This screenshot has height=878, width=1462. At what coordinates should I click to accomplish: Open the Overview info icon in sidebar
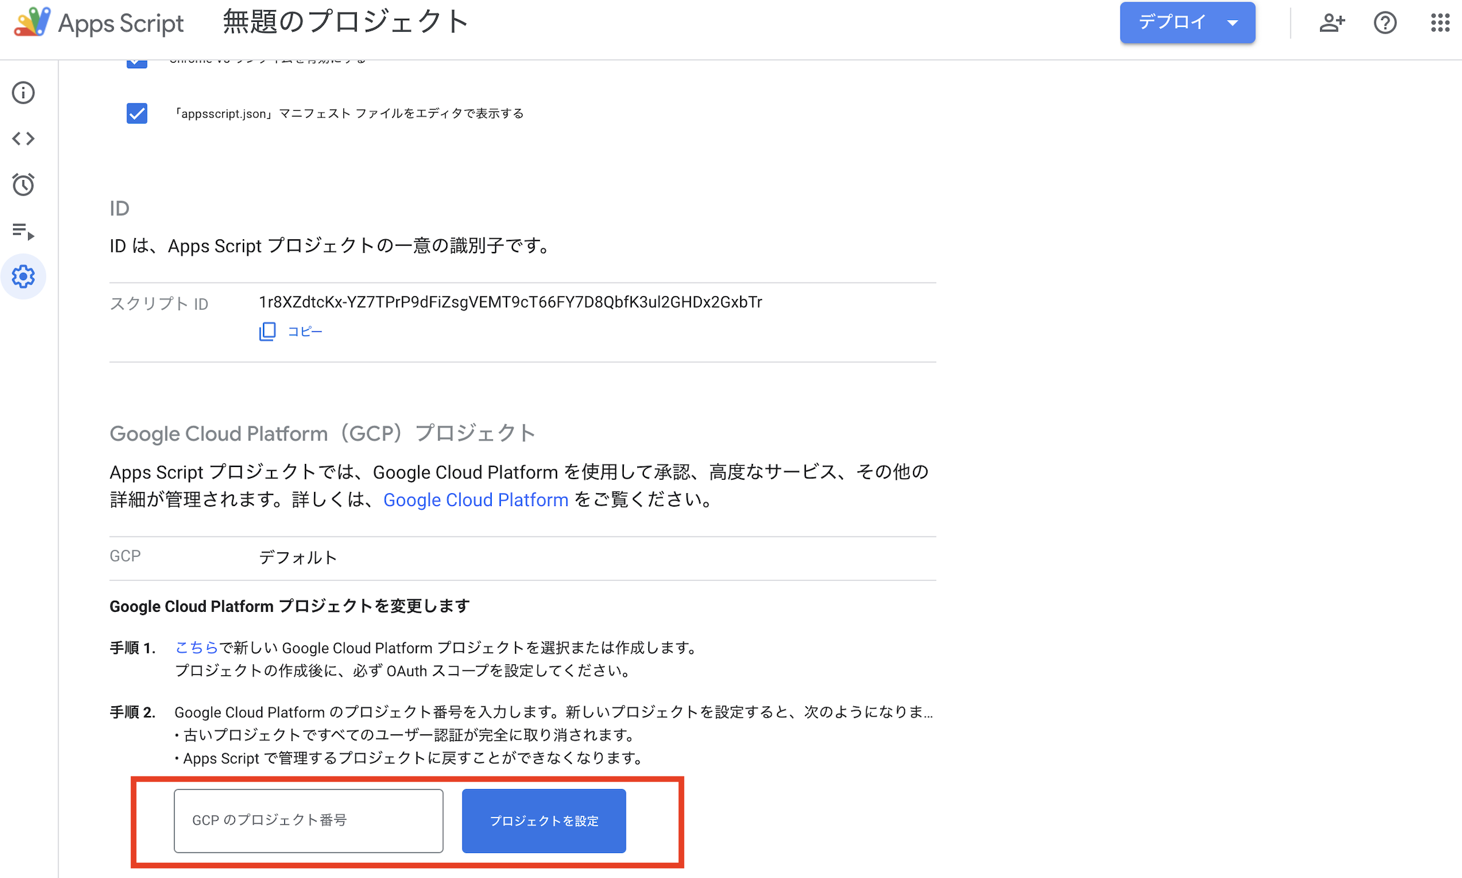(x=23, y=93)
